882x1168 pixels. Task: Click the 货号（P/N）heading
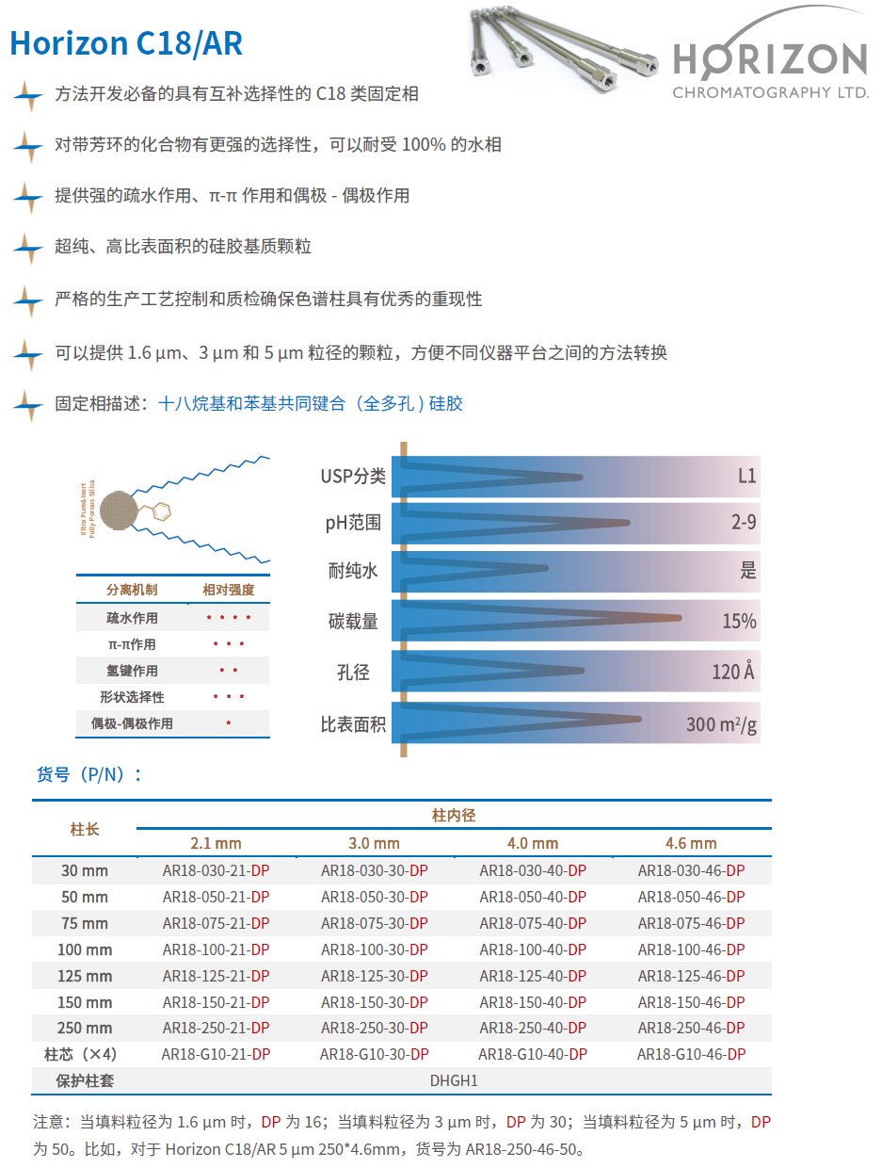88,774
